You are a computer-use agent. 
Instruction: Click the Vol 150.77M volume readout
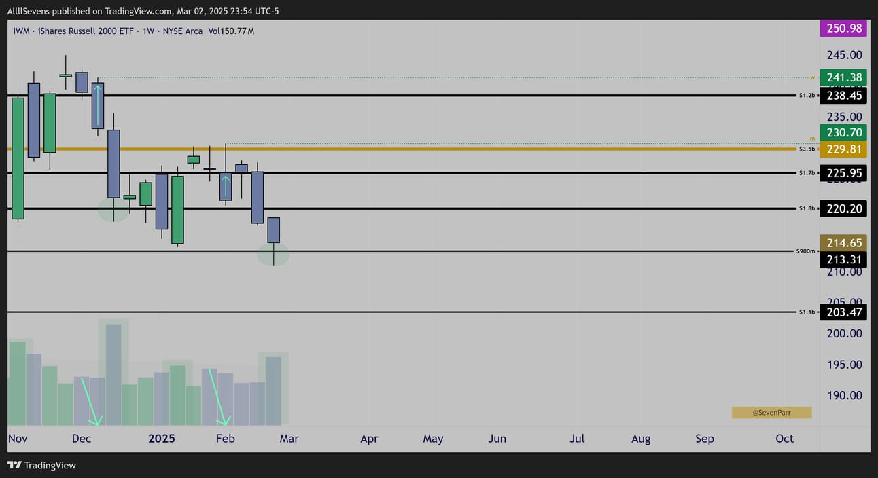point(232,31)
